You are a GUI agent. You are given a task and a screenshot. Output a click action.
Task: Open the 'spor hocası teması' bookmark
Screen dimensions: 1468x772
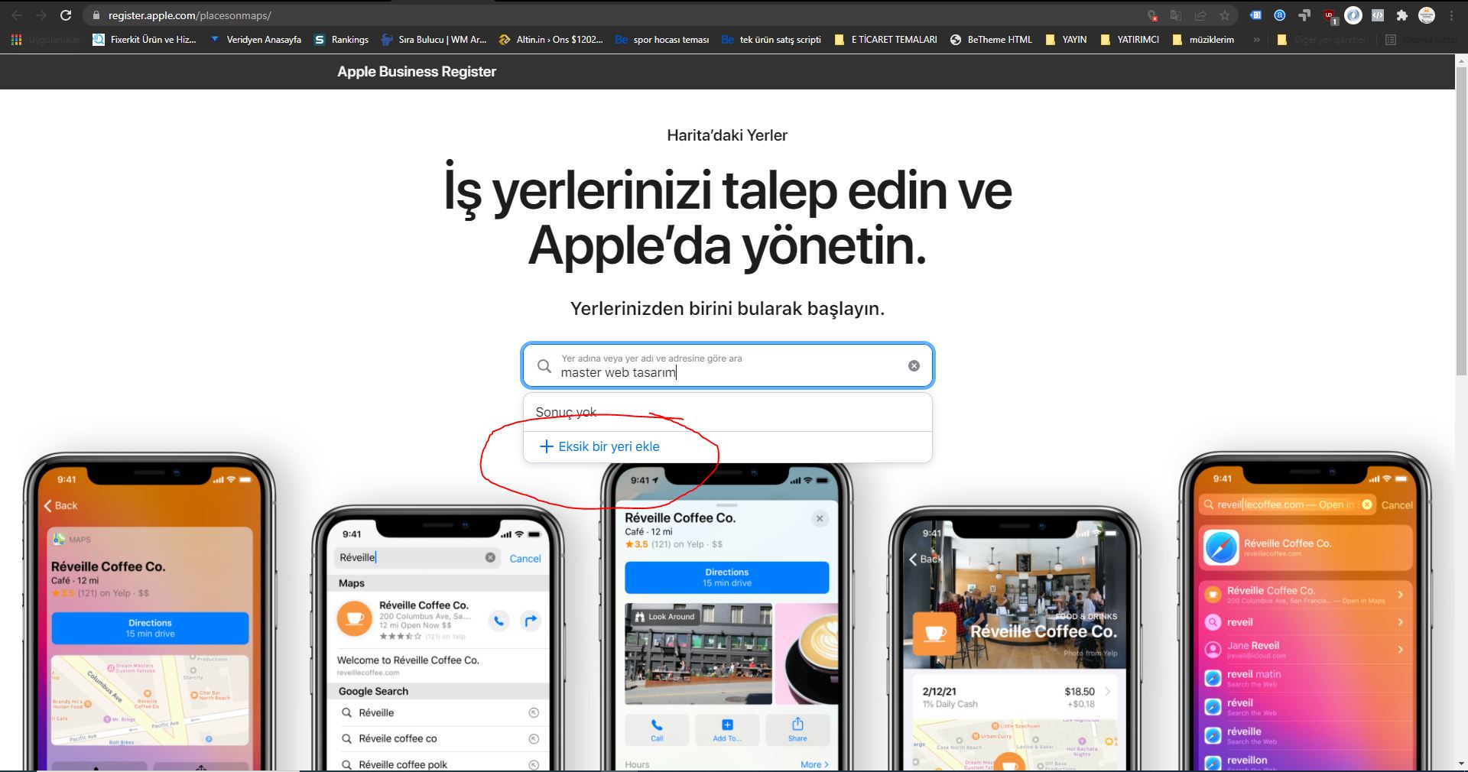[662, 40]
